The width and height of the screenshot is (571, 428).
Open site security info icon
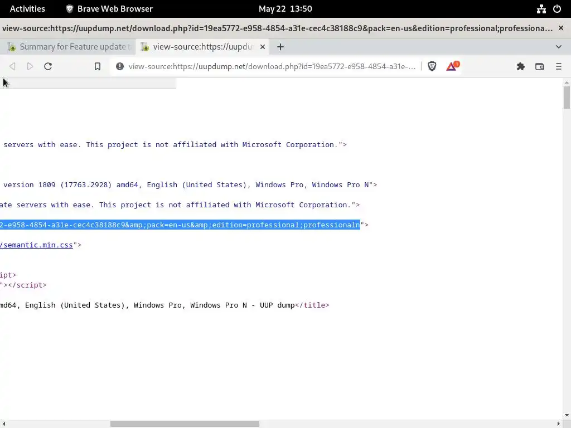(x=119, y=66)
